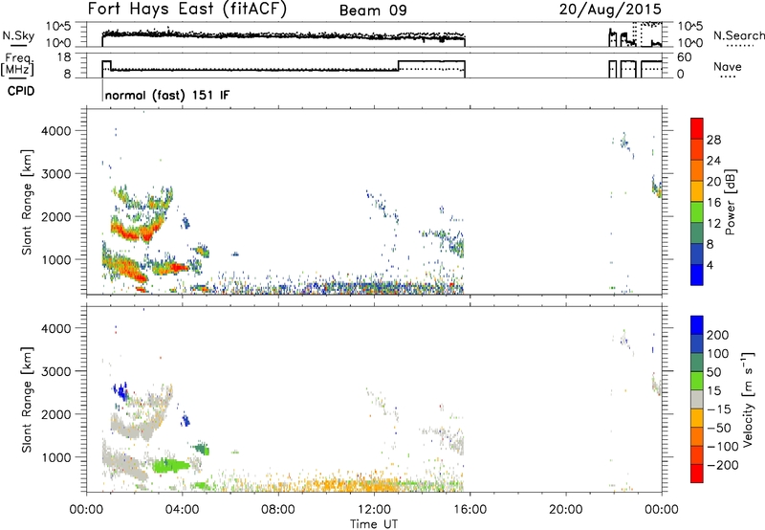Click the '08:00' time axis tick label
The width and height of the screenshot is (765, 530).
(x=278, y=510)
